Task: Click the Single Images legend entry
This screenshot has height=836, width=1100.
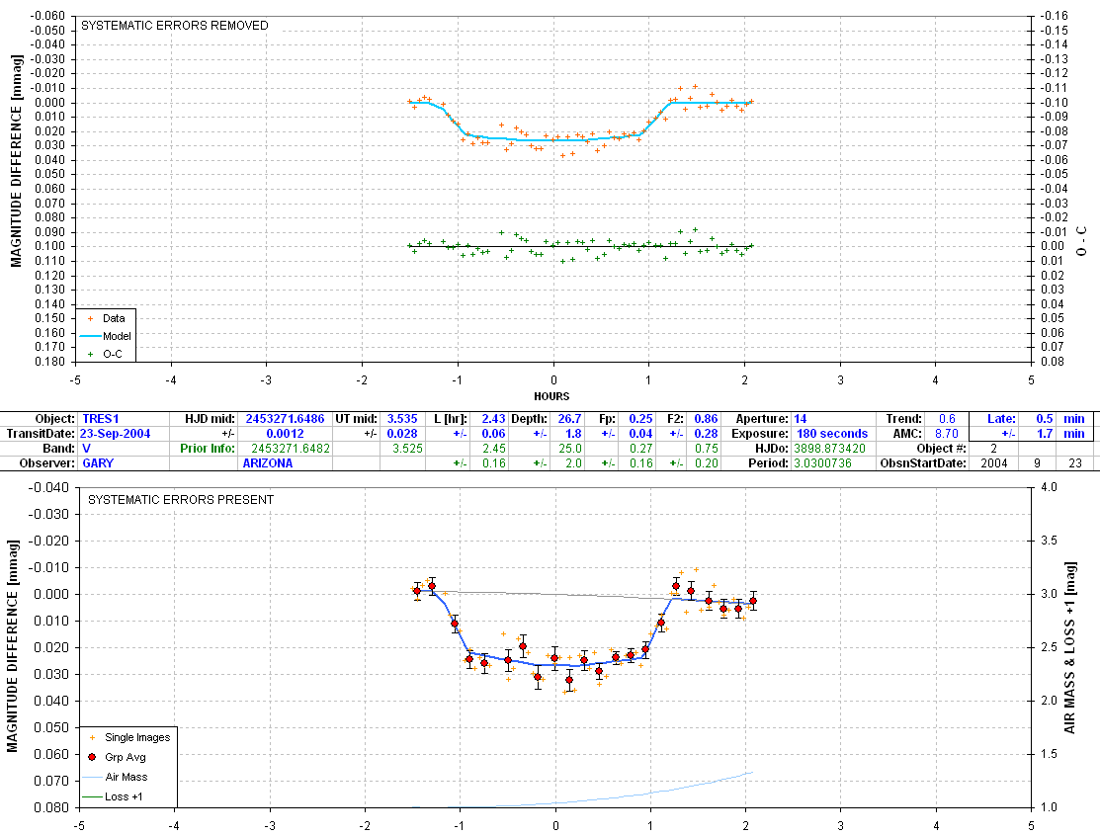Action: click(129, 737)
